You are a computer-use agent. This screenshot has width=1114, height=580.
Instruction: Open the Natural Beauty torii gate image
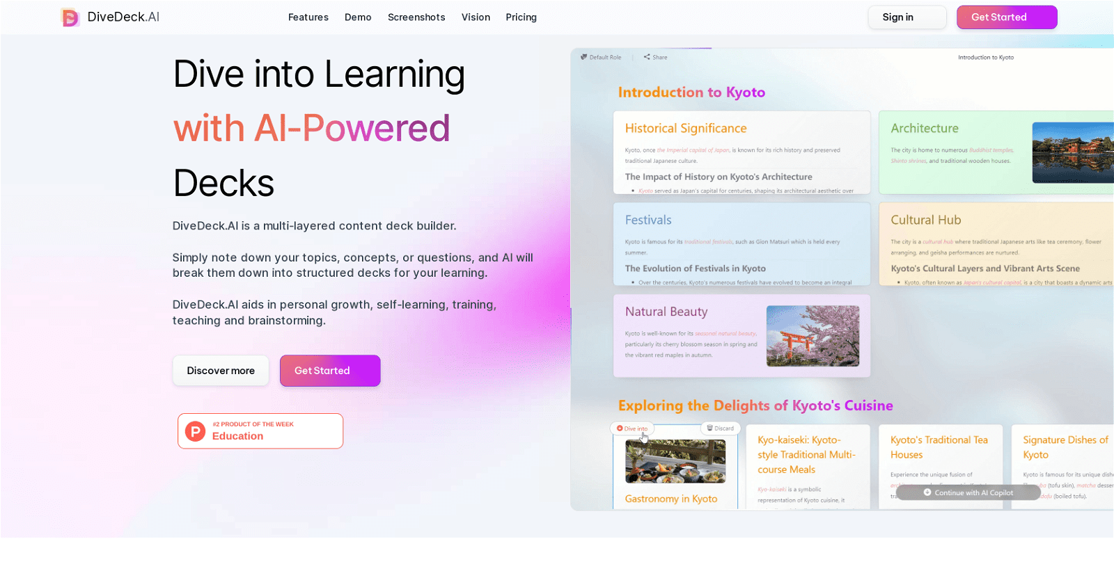point(813,336)
